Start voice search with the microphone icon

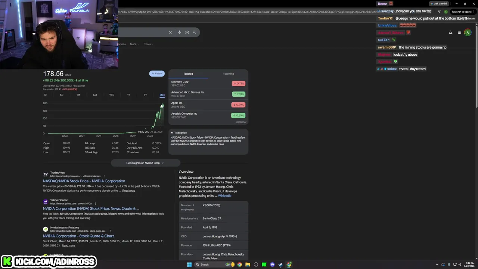180,33
